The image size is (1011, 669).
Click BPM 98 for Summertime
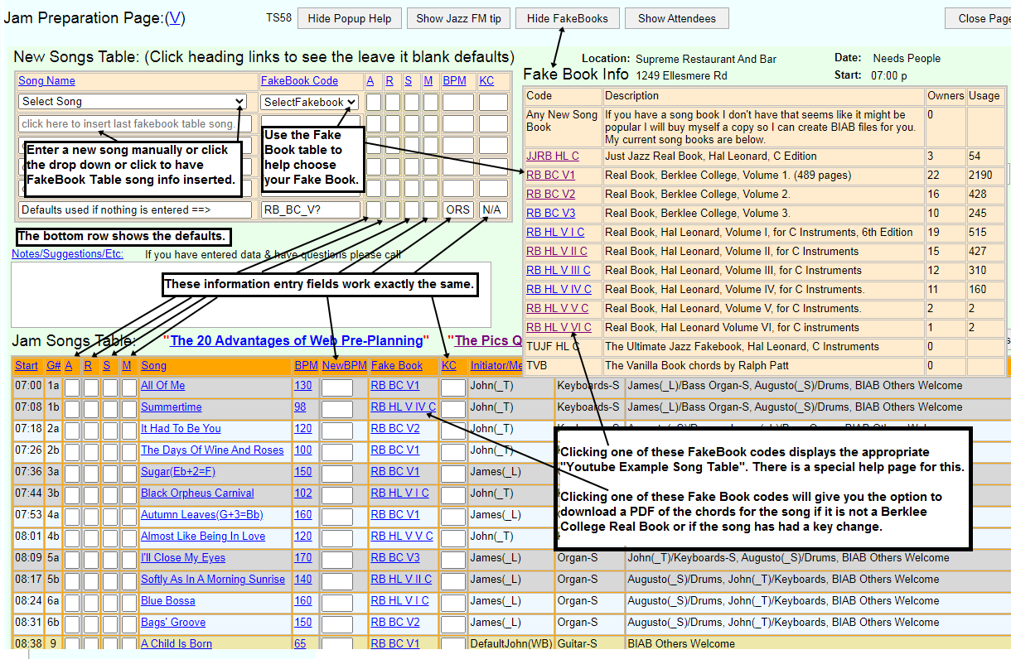point(300,407)
